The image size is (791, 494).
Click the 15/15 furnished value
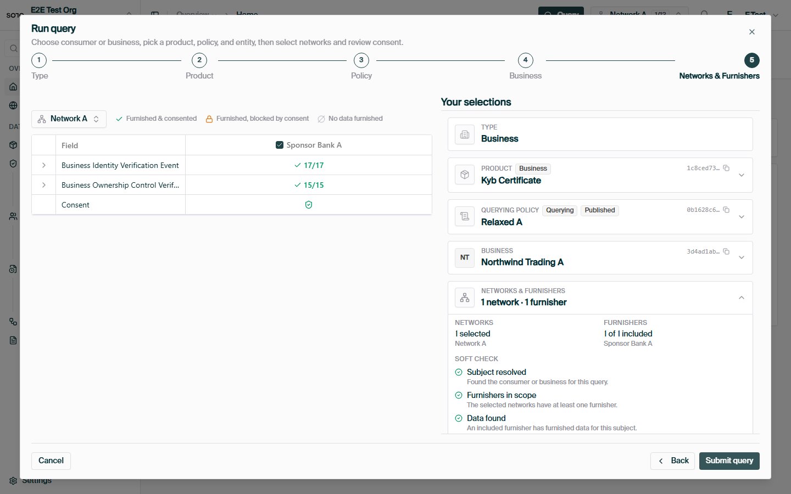[x=309, y=185]
